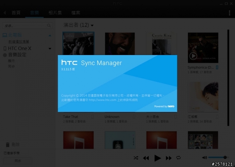Click the Unknown artist name
235x167 pixels.
pos(112,117)
